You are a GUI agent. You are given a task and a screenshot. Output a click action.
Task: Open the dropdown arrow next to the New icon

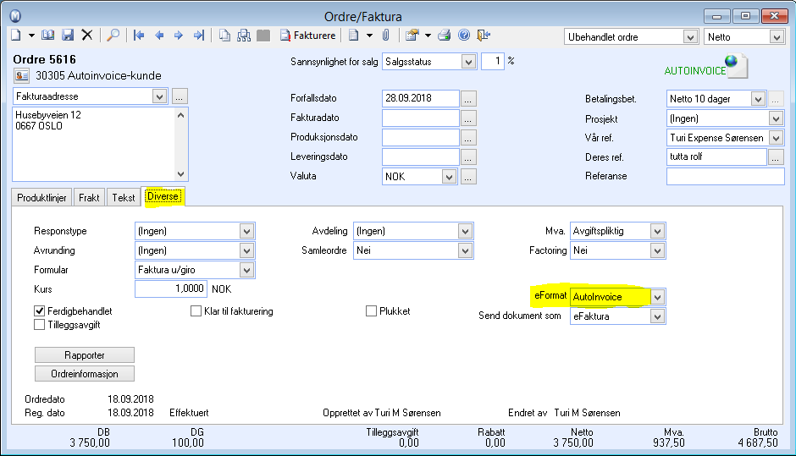click(x=31, y=36)
